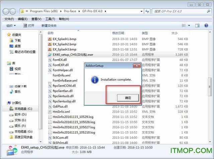Open the 工具(T) menu
Screen dimensions: 214x159
click(x=50, y=19)
